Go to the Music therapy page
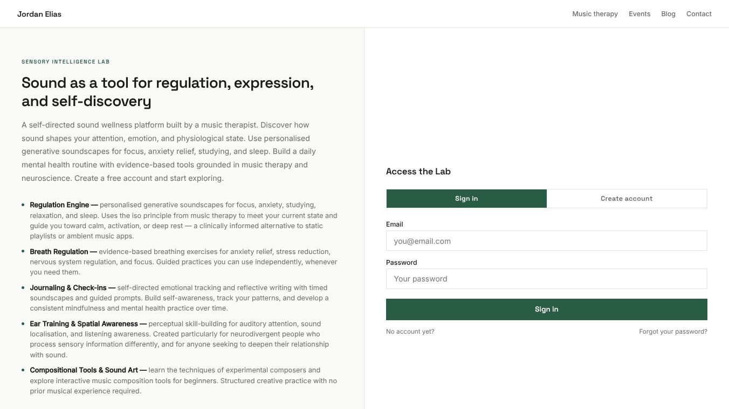The image size is (729, 409). pos(595,14)
